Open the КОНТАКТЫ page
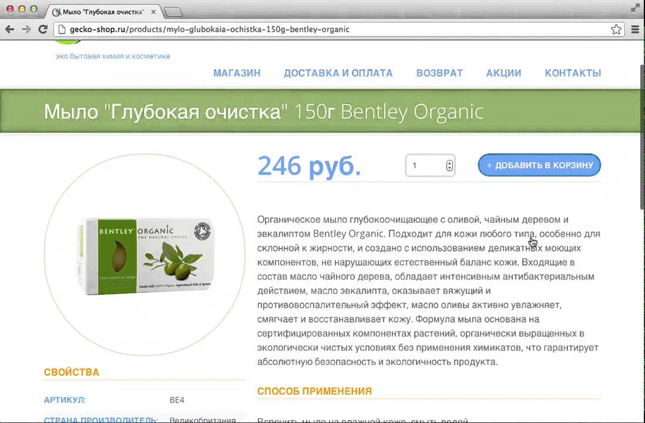The image size is (645, 423). pos(573,73)
